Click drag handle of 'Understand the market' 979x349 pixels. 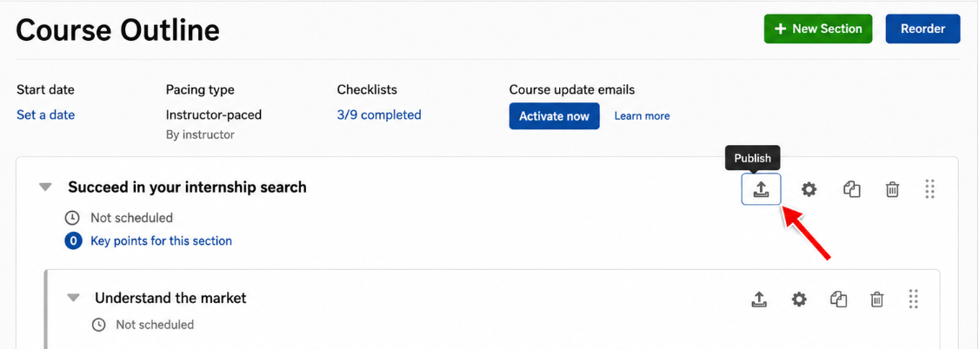tap(914, 299)
